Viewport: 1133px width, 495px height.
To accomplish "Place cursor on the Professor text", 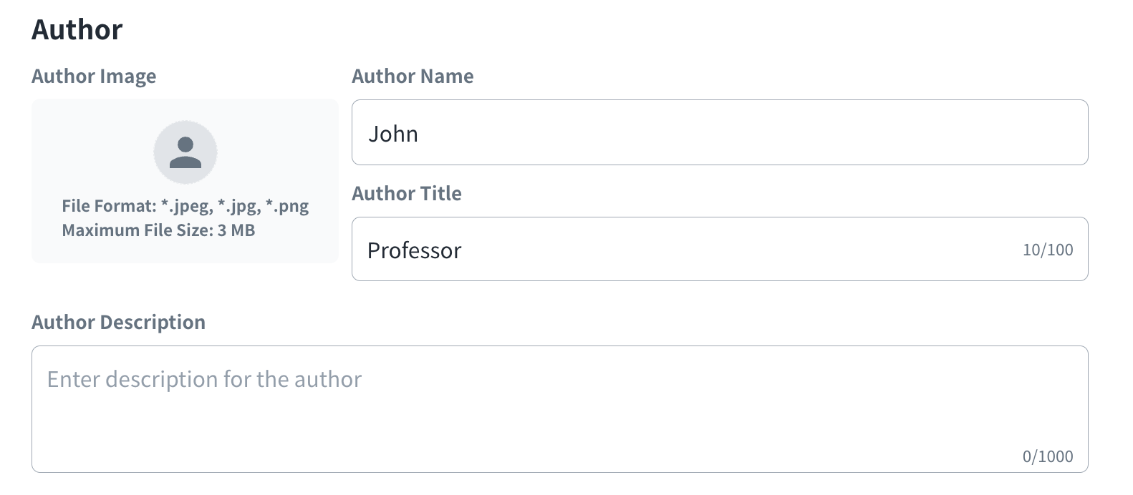I will [x=414, y=250].
